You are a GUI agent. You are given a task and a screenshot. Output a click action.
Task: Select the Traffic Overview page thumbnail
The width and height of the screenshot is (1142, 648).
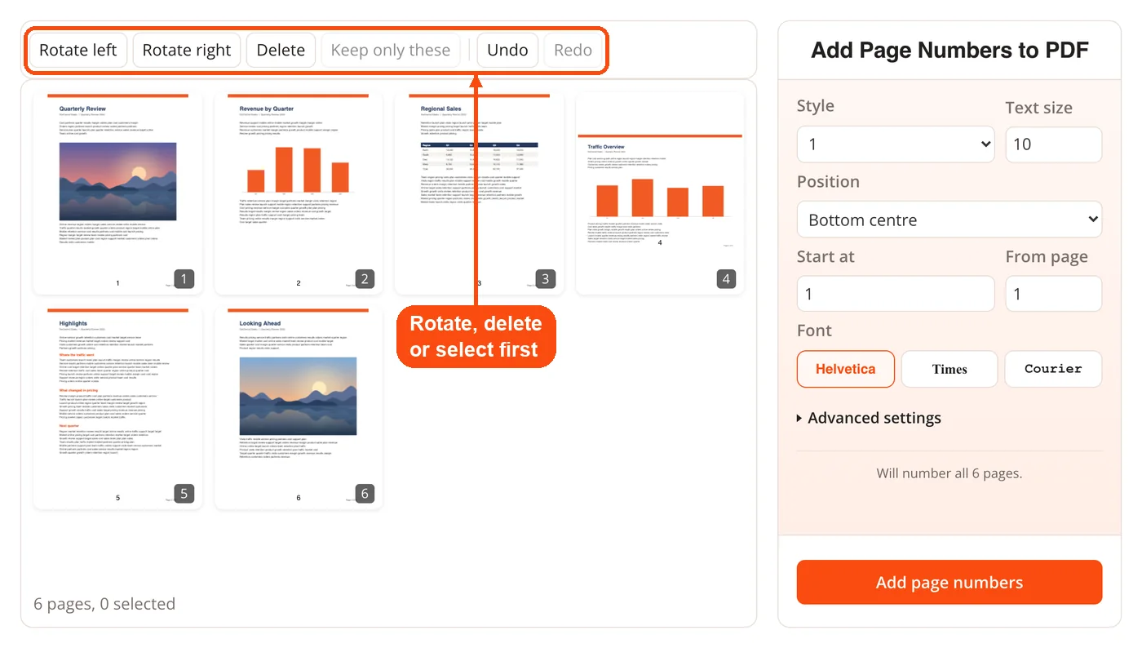pyautogui.click(x=660, y=193)
